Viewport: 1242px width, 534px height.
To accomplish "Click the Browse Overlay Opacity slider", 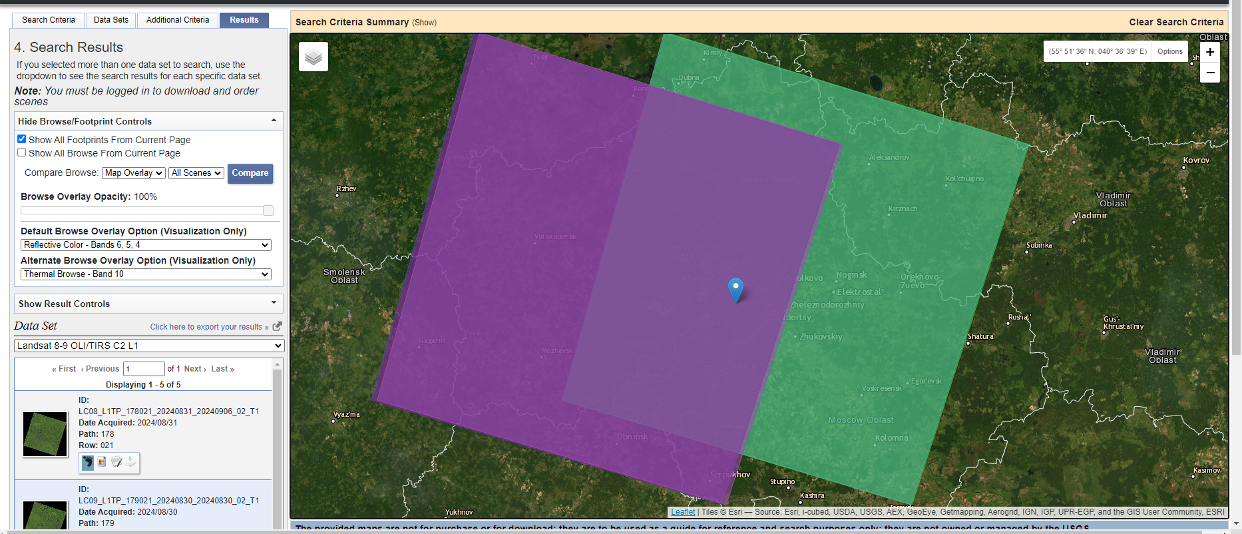I will tap(147, 210).
